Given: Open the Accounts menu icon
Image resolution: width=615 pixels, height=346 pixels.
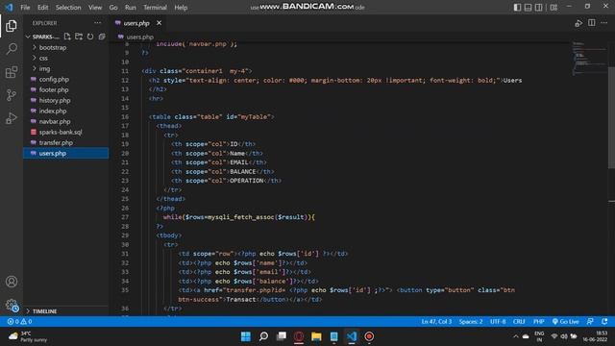Looking at the screenshot, I should point(12,282).
